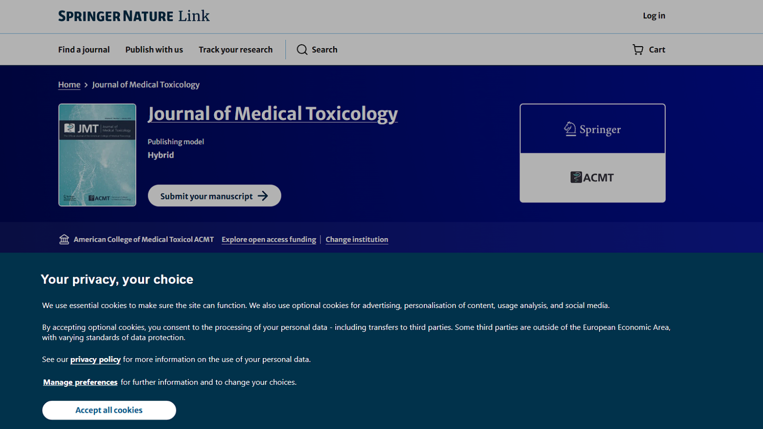The image size is (763, 429).
Task: Accept all cookies
Action: click(x=109, y=410)
